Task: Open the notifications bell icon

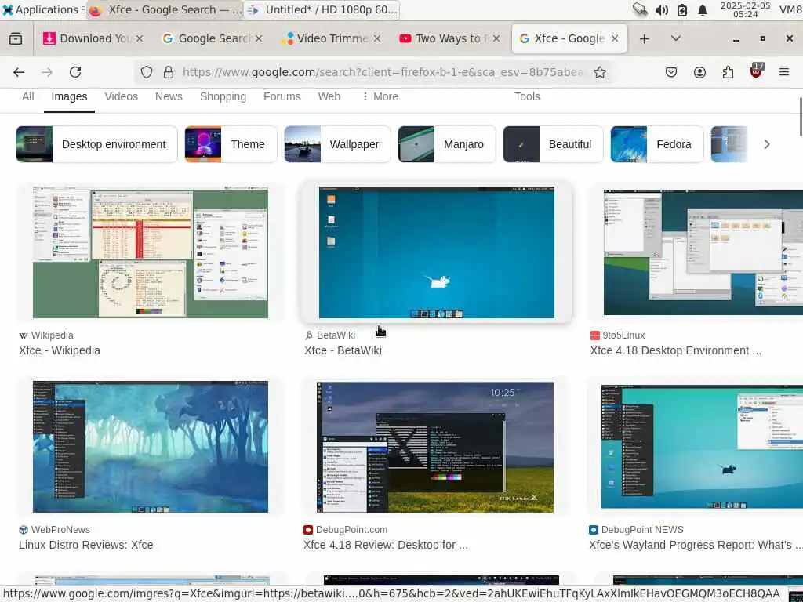Action: [703, 10]
